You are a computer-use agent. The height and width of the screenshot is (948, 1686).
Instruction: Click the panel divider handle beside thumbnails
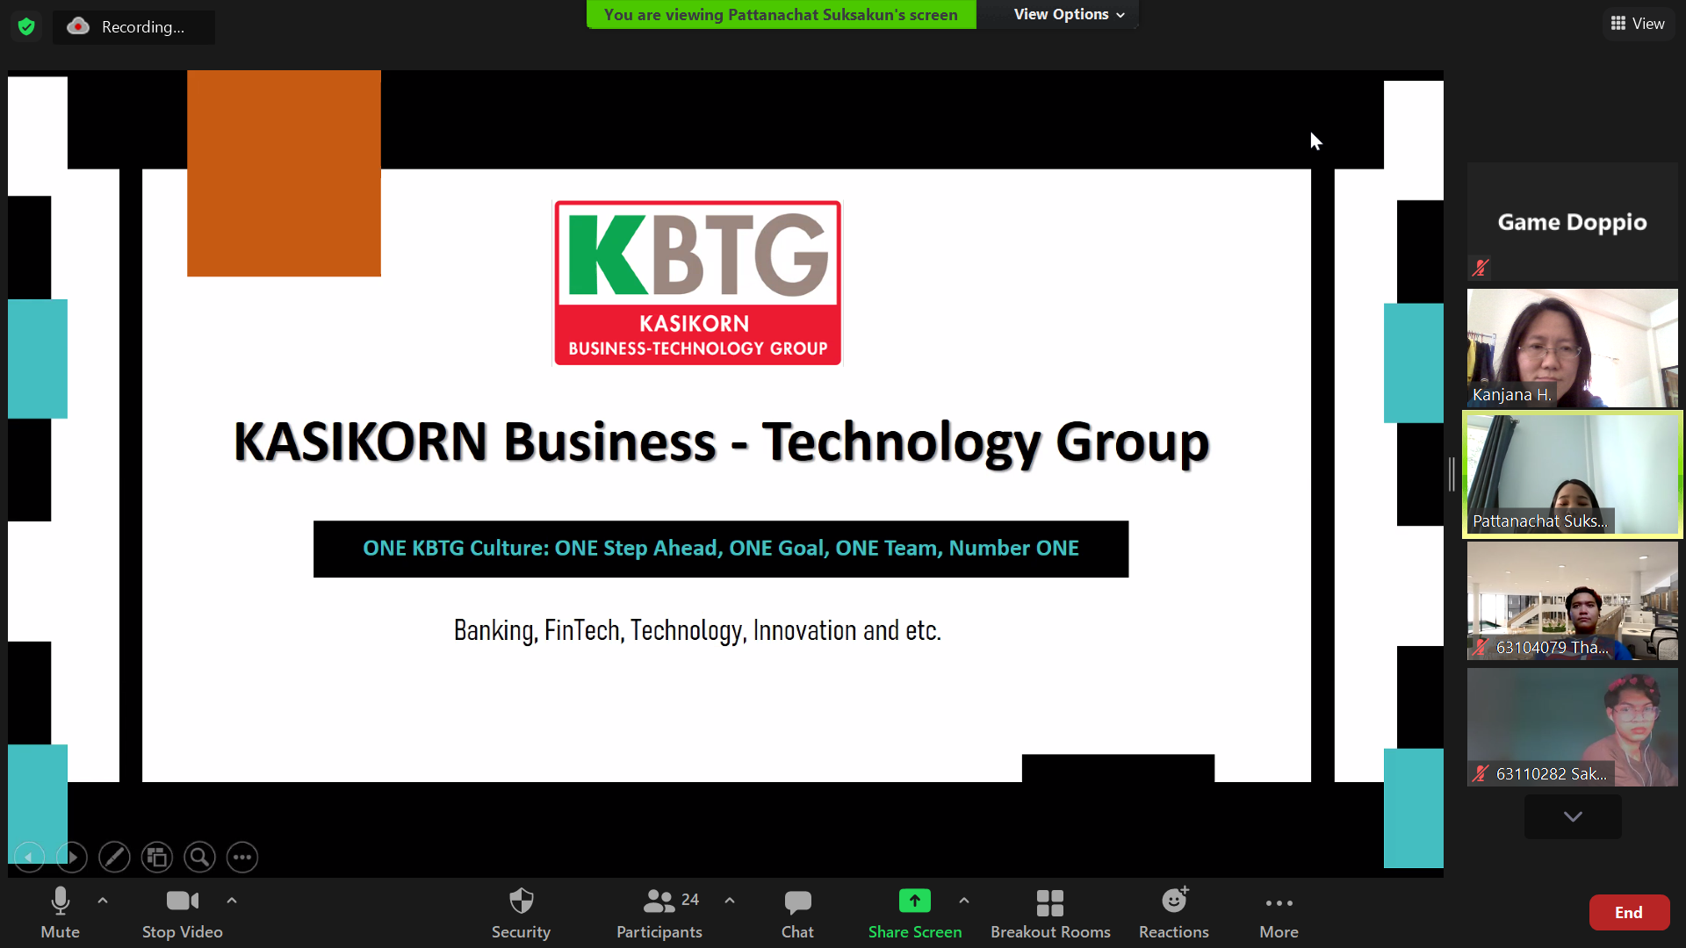[x=1452, y=474]
